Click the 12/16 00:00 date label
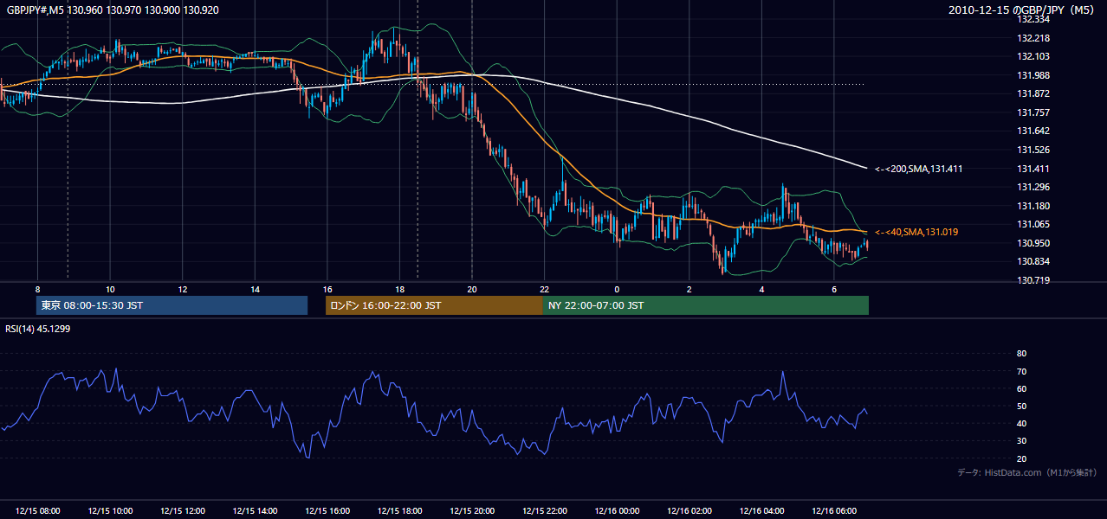This screenshot has width=1107, height=519. pyautogui.click(x=617, y=511)
